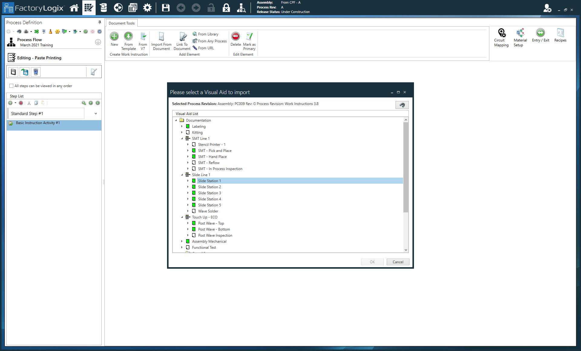
Task: Toggle the Wave Solder checkbox
Action: coord(194,211)
